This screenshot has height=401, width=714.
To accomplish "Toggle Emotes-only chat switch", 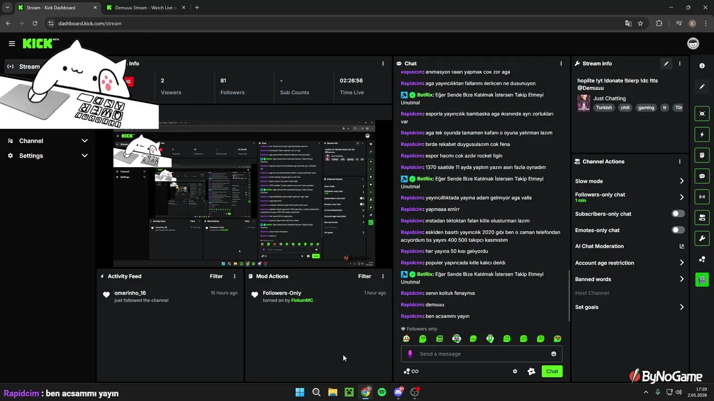I will point(678,230).
